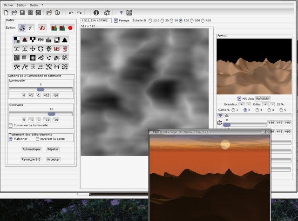Click the round info icon in toolbar
The width and height of the screenshot is (298, 221).
[96, 13]
